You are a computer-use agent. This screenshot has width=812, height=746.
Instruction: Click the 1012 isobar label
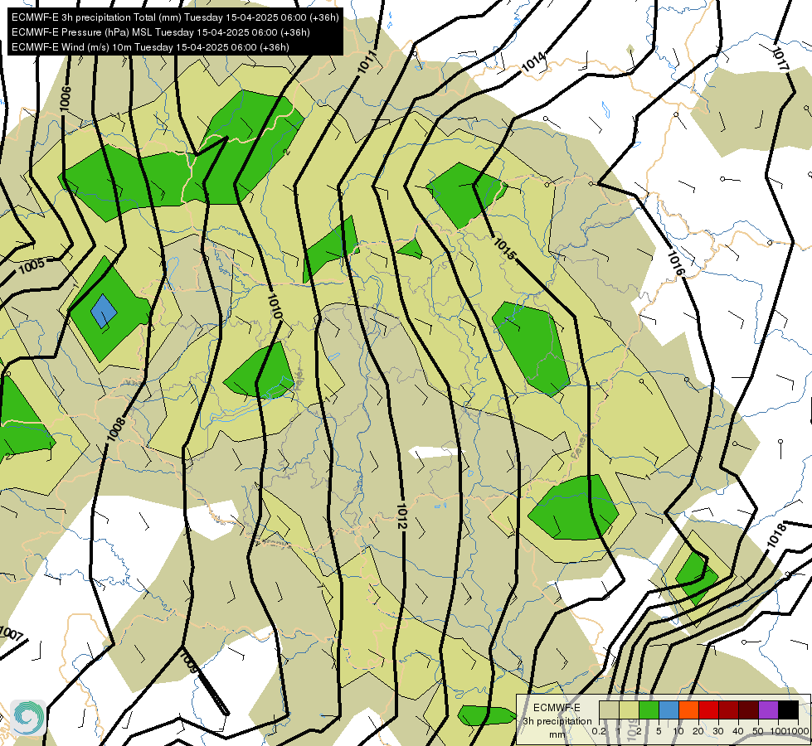coord(402,516)
